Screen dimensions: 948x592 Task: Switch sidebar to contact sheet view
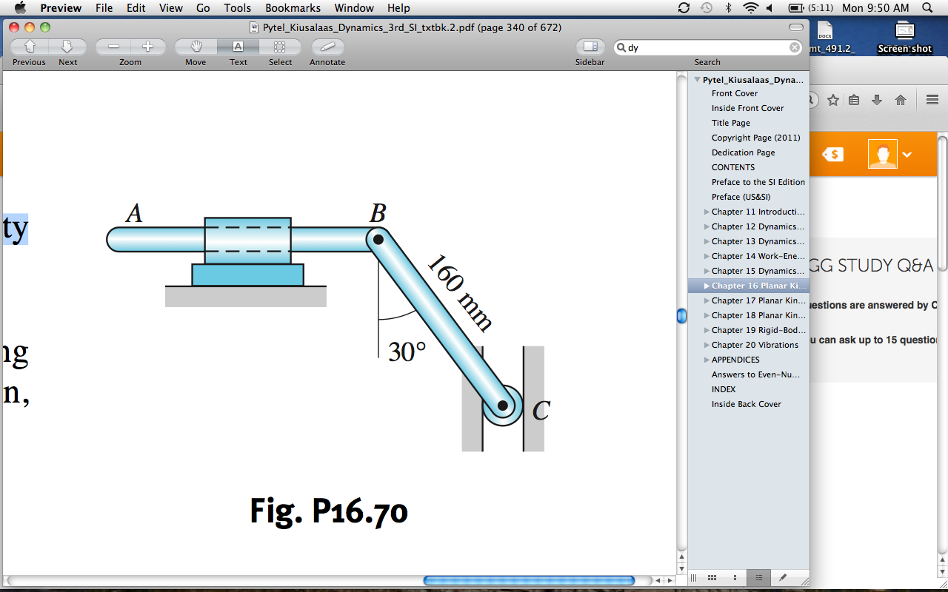(x=712, y=577)
